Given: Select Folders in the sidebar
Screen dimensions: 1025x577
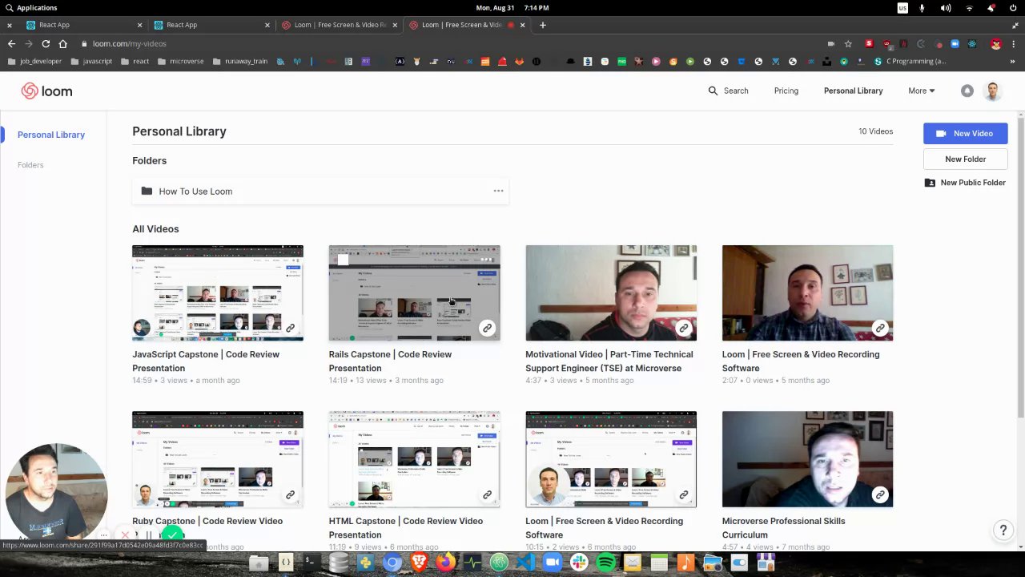Looking at the screenshot, I should [30, 164].
